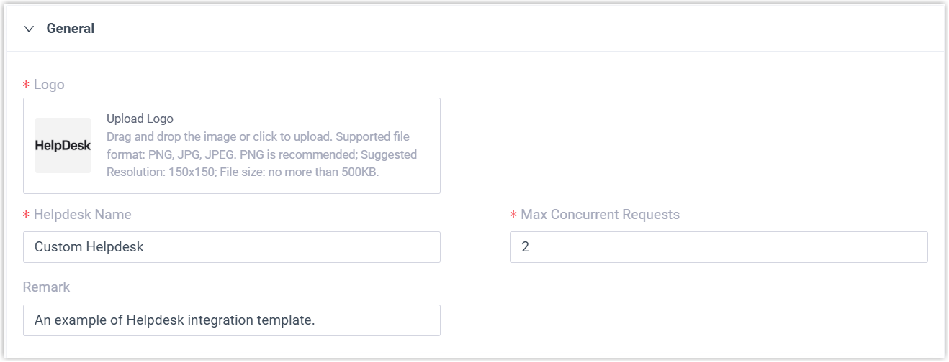949x362 pixels.
Task: Click the red asterisk beside Logo
Action: coord(27,85)
